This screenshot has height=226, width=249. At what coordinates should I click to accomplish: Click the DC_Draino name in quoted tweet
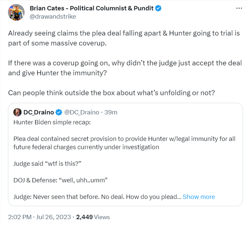point(39,112)
